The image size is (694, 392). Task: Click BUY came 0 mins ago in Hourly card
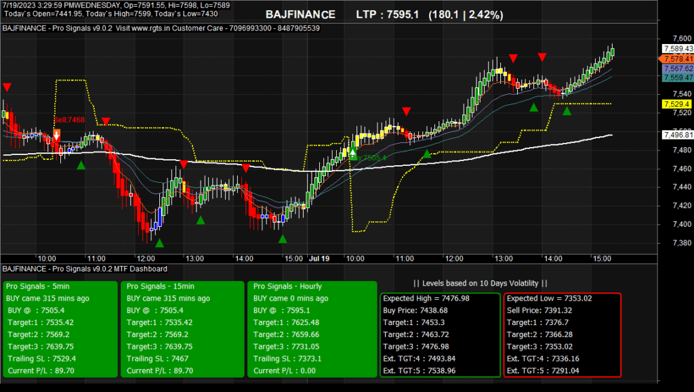point(291,299)
